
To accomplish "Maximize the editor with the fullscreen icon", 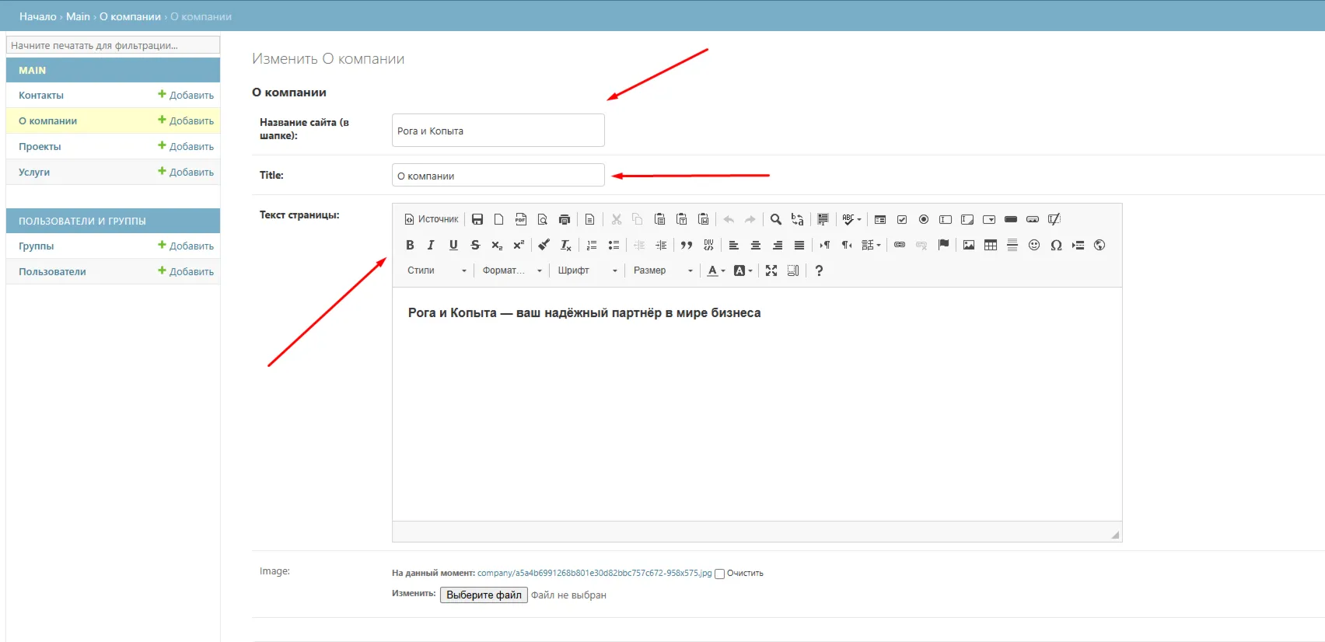I will click(x=771, y=270).
